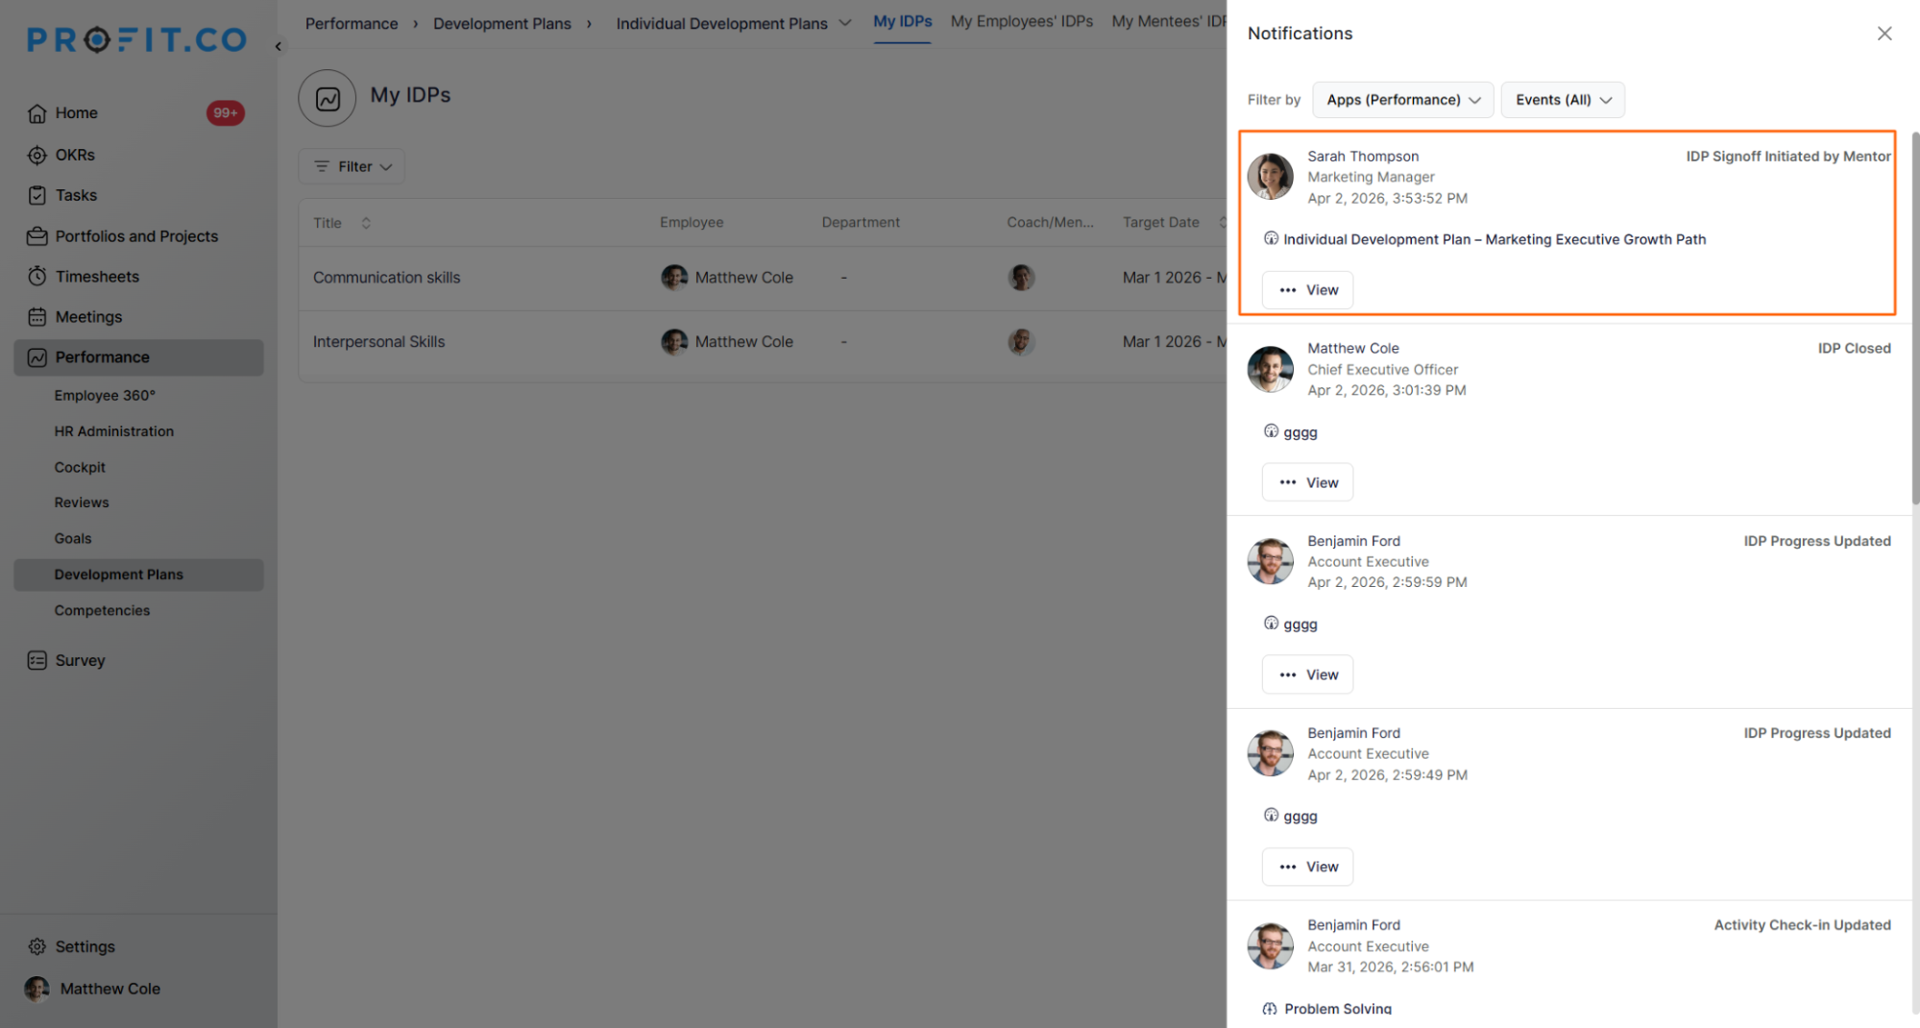Click the Home icon in sidebar

(x=36, y=113)
